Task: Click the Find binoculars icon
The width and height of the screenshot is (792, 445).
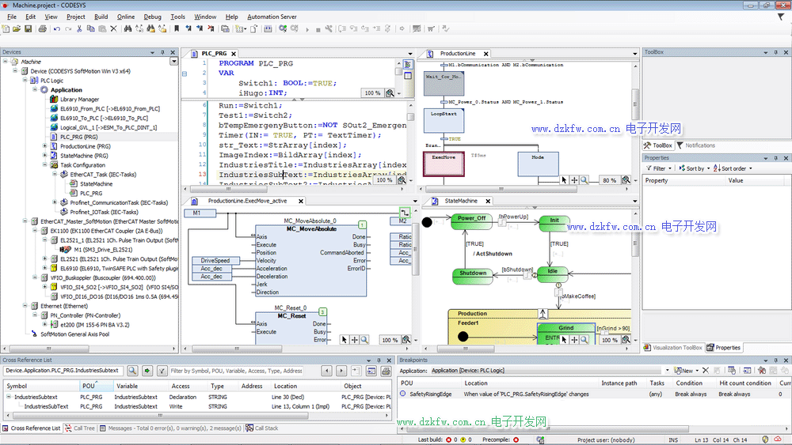Action: point(127,29)
